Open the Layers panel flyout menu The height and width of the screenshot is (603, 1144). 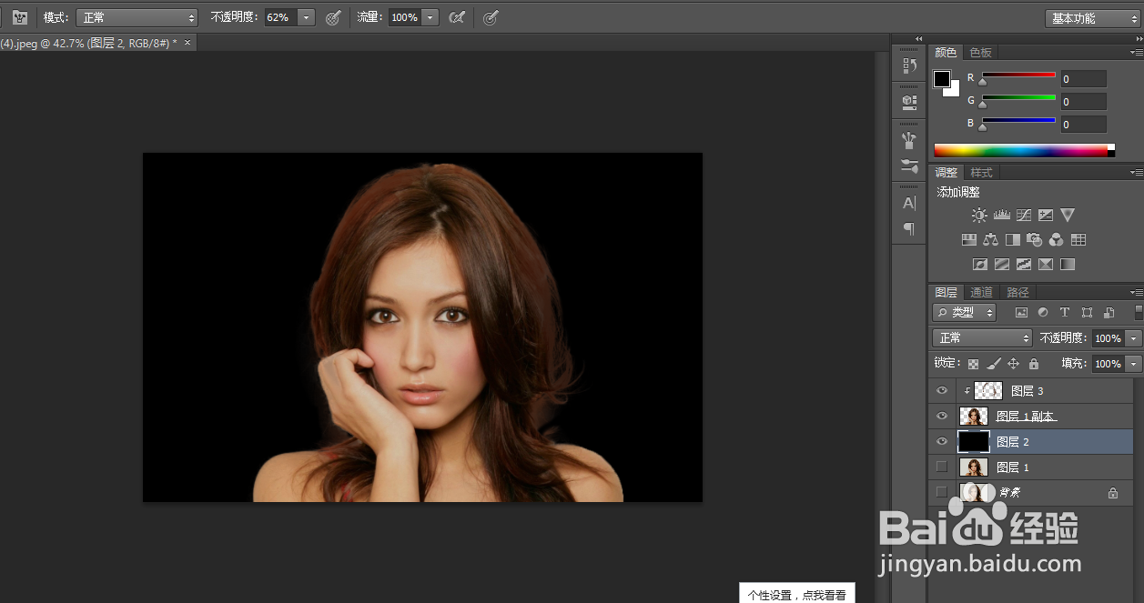(1136, 292)
